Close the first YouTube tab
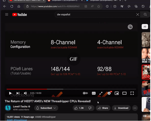Screen dimensions: 151x121 coord(44,1)
